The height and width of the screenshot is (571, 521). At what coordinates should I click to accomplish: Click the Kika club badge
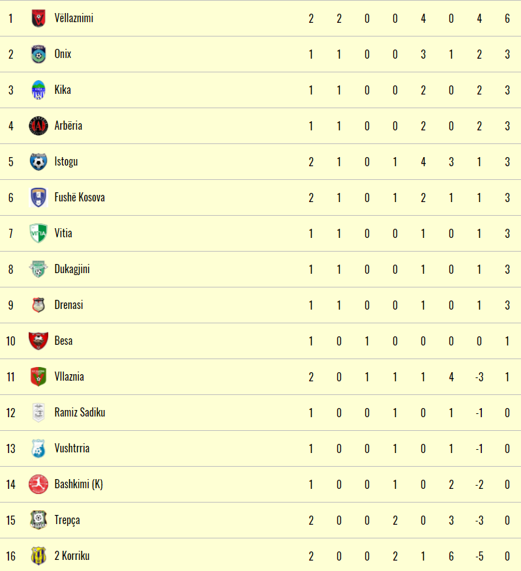[38, 90]
